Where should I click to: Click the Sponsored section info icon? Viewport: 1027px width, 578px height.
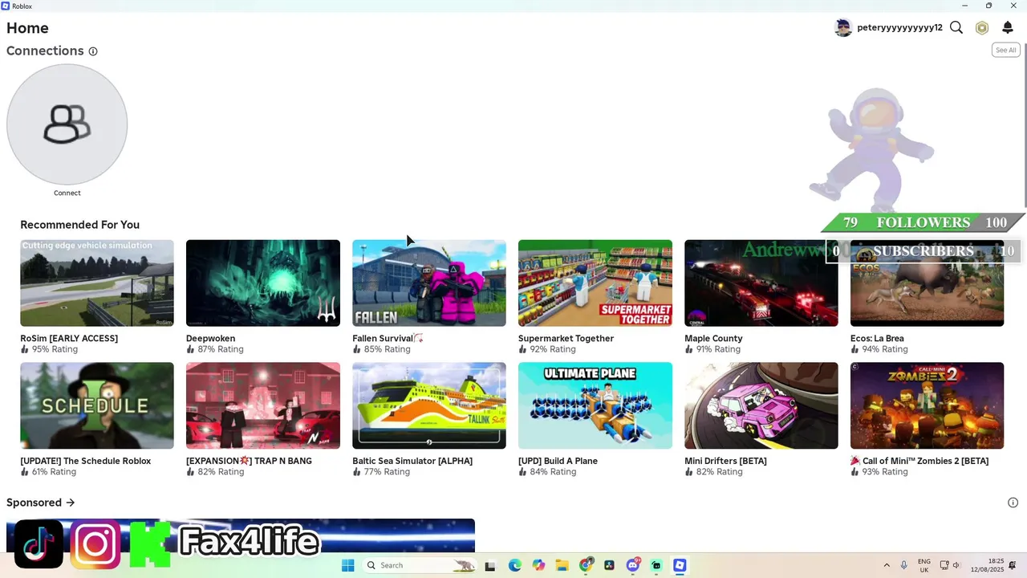1013,503
